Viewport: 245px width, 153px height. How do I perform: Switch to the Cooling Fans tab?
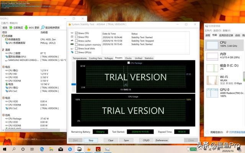click(x=95, y=58)
